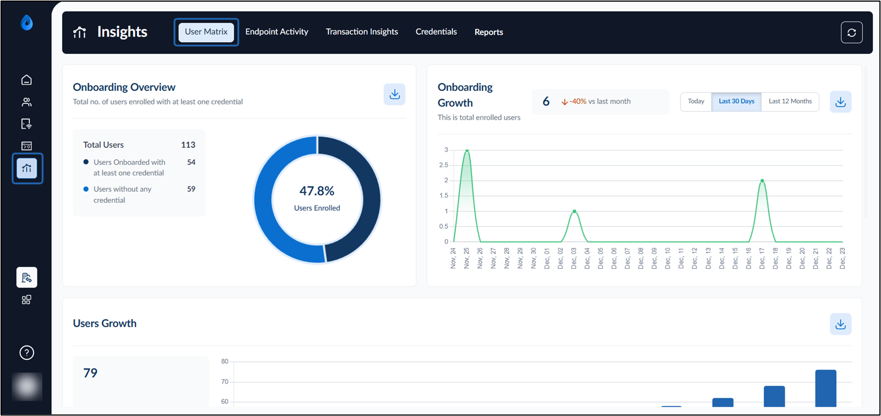
Task: Select the Today time range
Action: click(696, 101)
